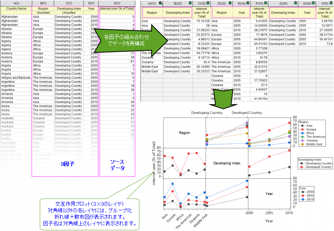This screenshot has height=231, width=334.
Task: Click lock icon on column A(X1) header
Action: coord(160,3)
